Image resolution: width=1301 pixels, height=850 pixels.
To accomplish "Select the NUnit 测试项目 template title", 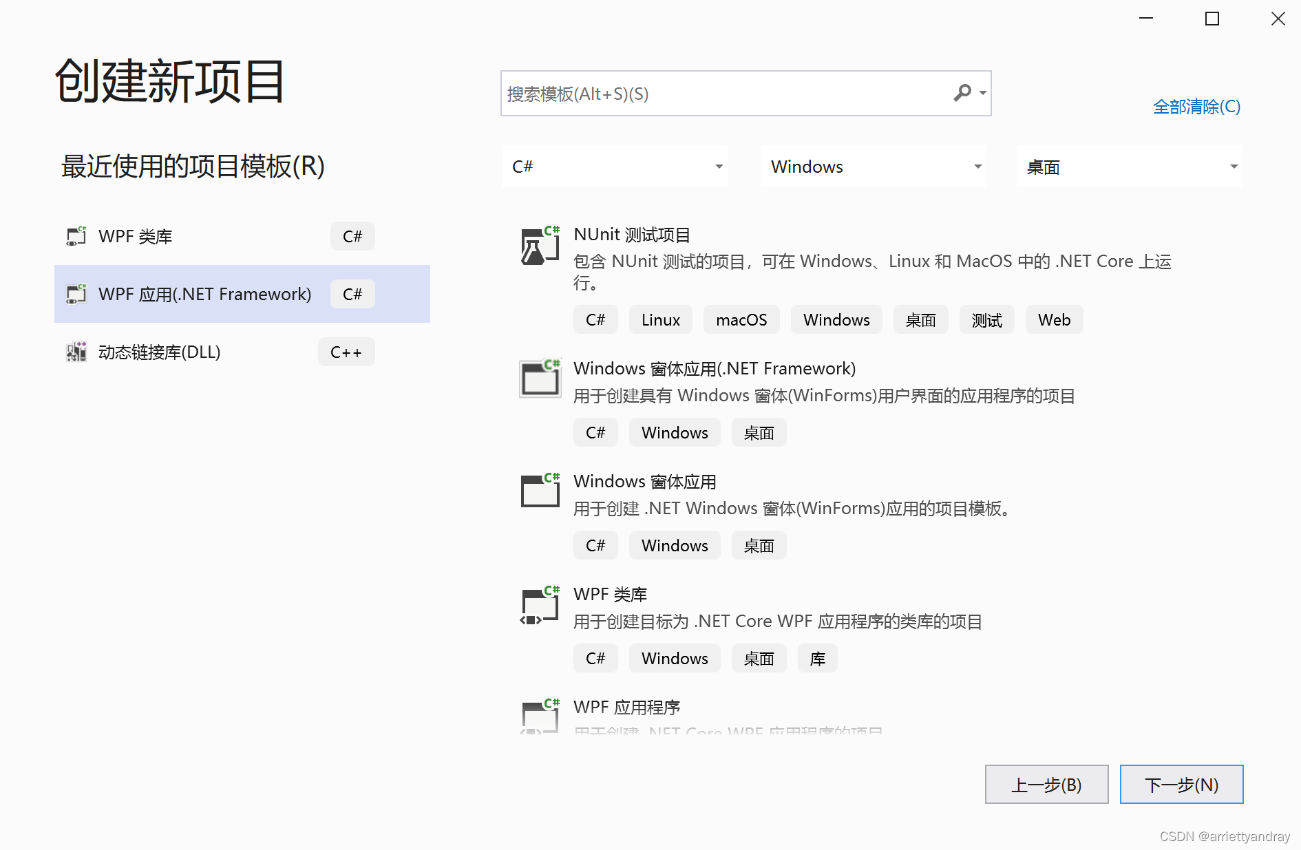I will [x=632, y=235].
